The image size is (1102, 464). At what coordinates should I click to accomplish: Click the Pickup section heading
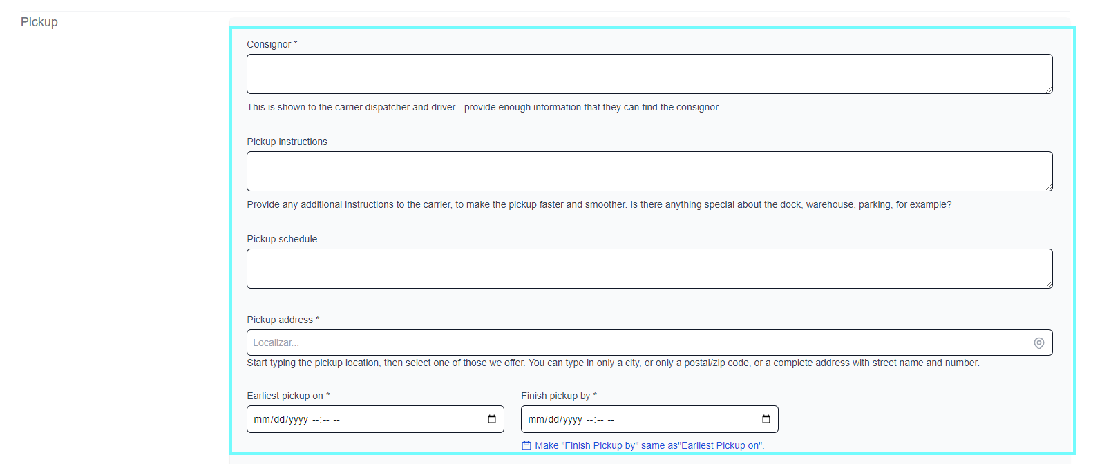[x=39, y=22]
